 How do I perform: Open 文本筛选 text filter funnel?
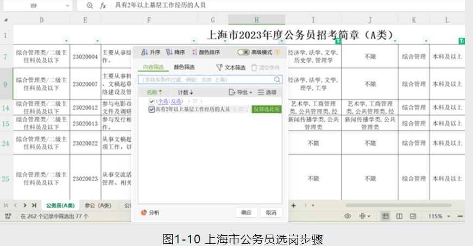point(219,68)
